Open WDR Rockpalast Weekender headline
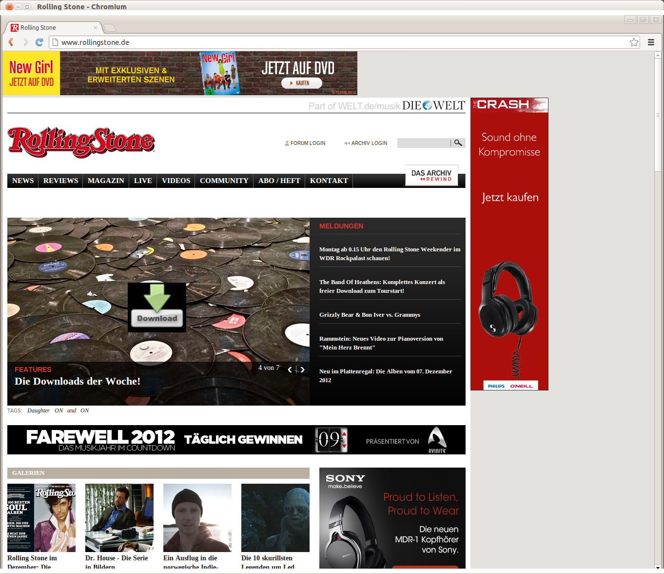The width and height of the screenshot is (664, 574). (390, 254)
